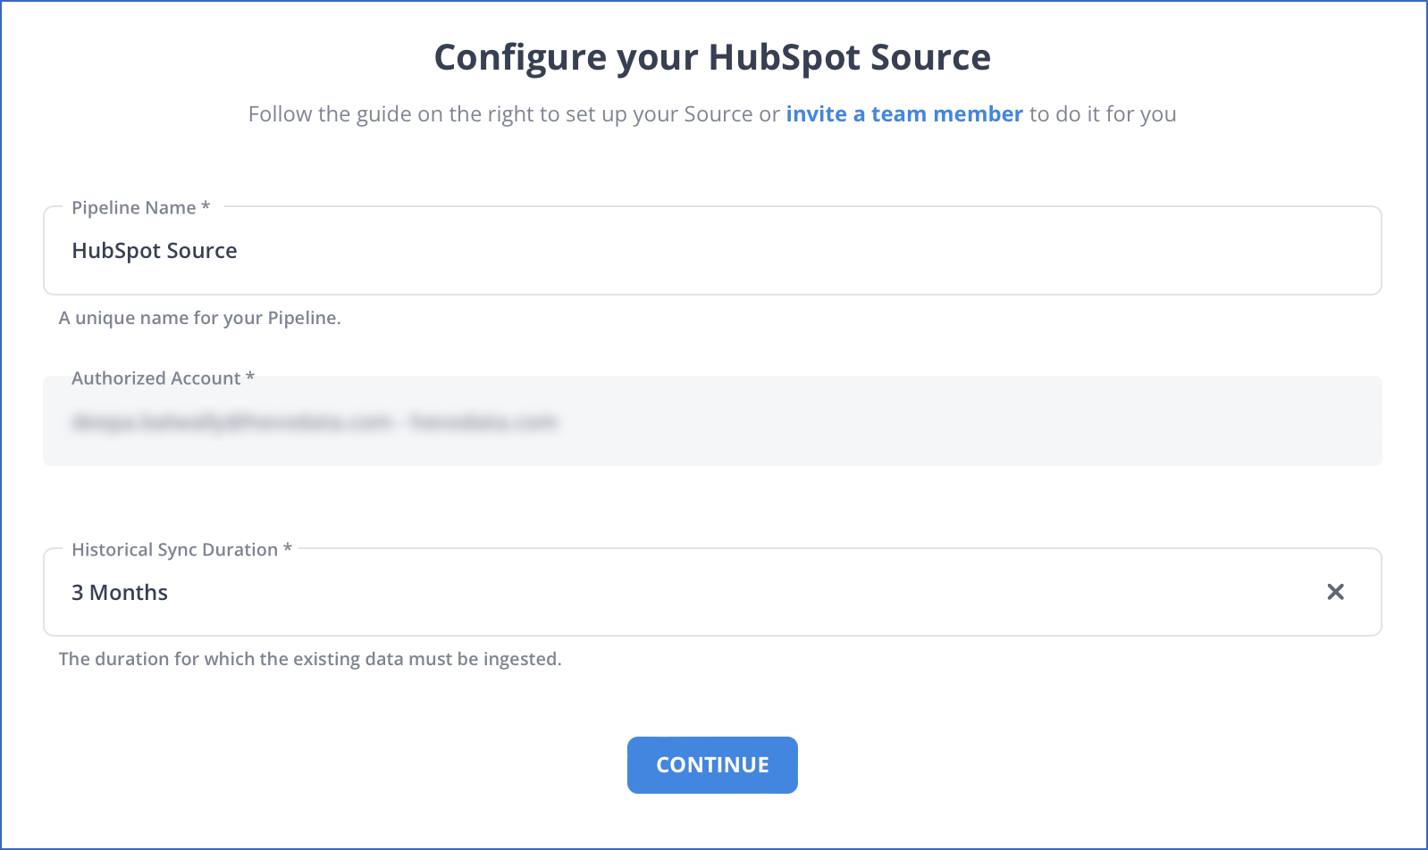Click the 'Historical Sync Duration *' label
1428x850 pixels.
pyautogui.click(x=182, y=550)
